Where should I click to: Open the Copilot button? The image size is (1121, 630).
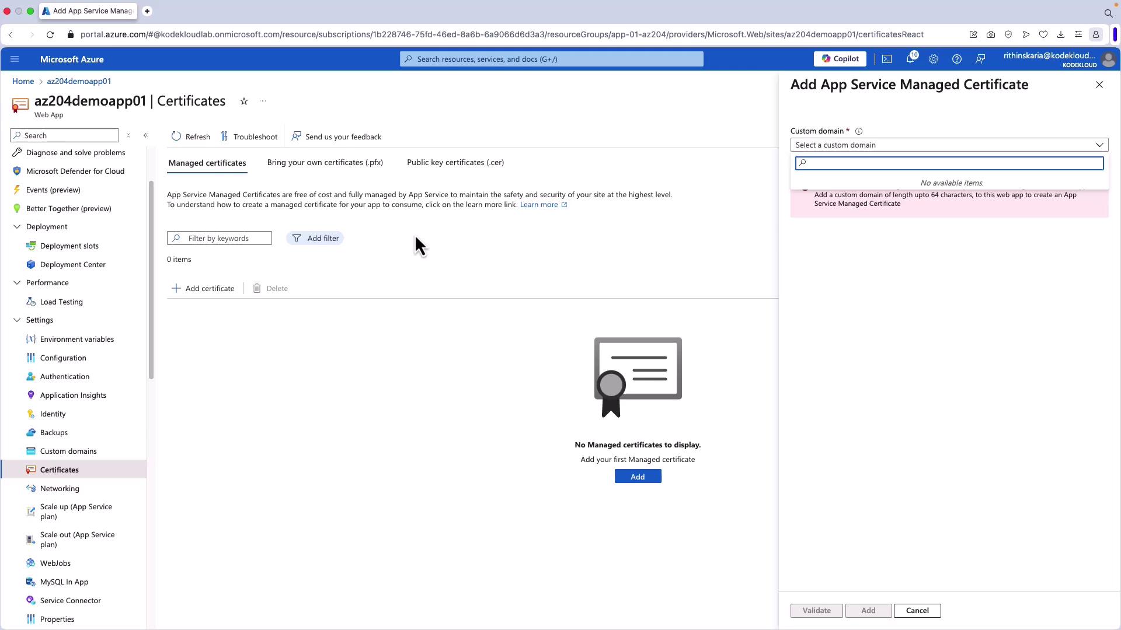coord(840,59)
